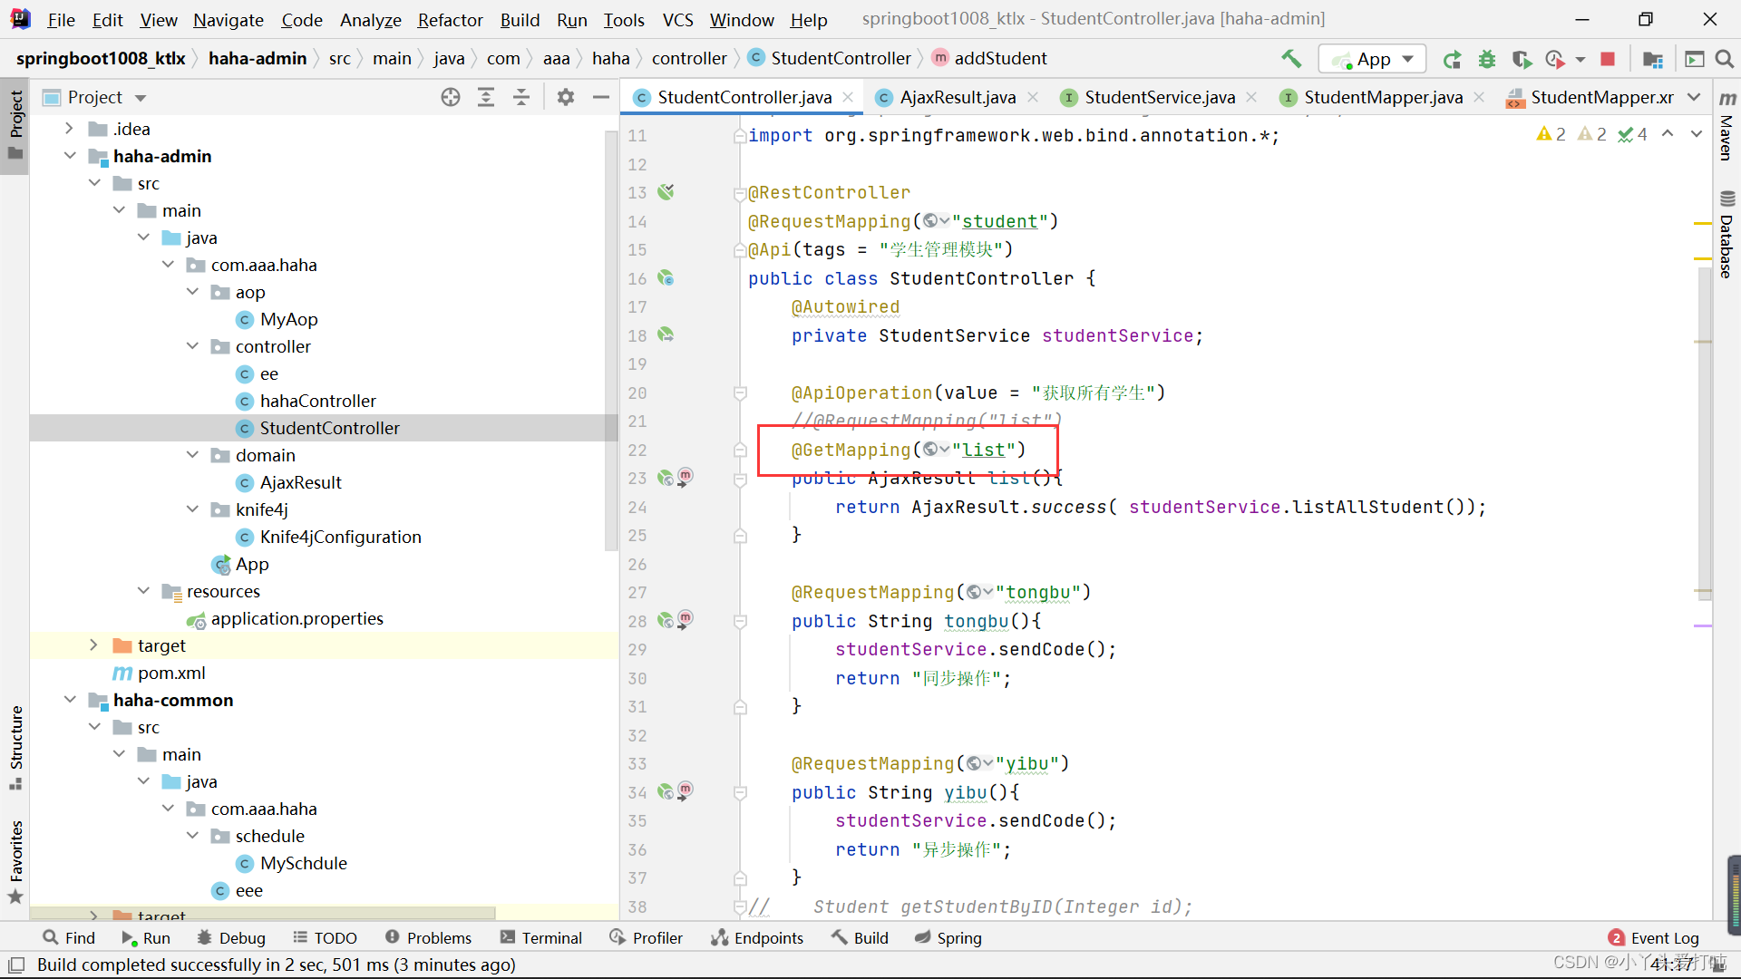Open the Event Log

point(1654,937)
